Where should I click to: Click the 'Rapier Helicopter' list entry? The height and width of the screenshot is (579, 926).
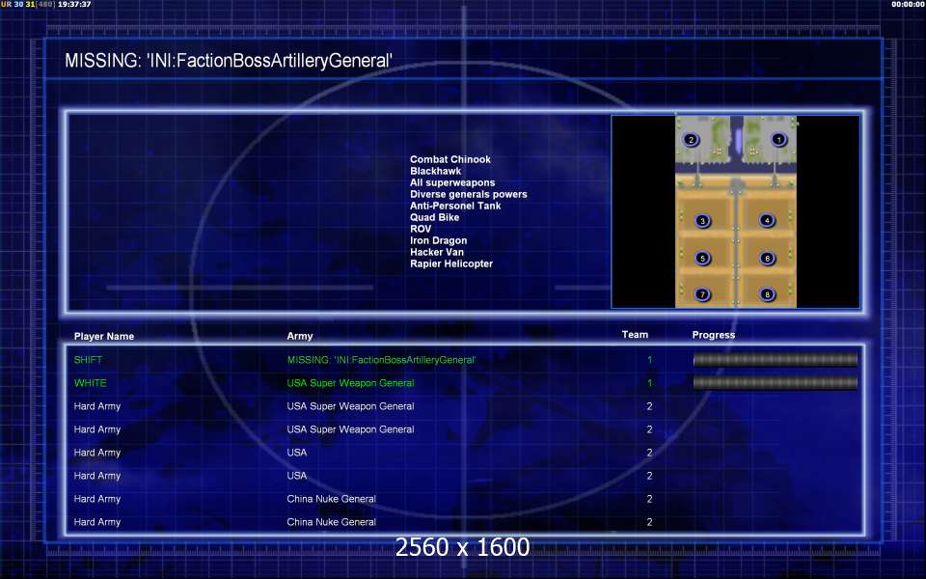point(451,263)
